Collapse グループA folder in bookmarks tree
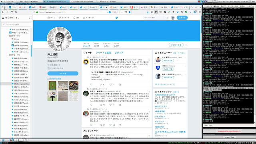Image resolution: width=256 pixels, height=144 pixels. (x=8, y=36)
